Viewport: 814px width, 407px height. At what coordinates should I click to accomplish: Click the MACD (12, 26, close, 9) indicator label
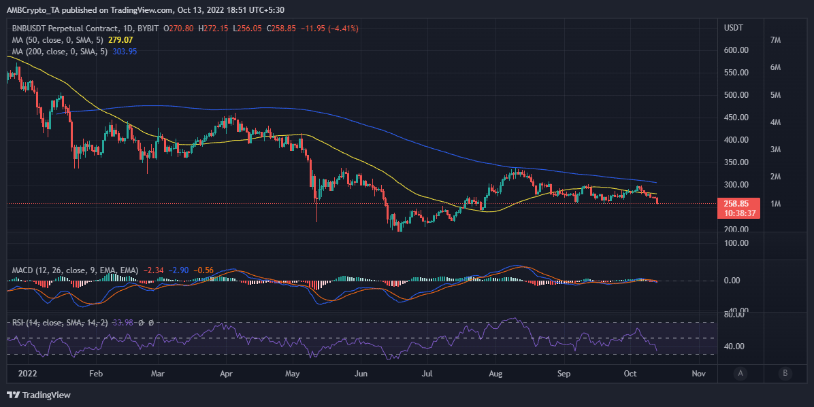pyautogui.click(x=54, y=270)
